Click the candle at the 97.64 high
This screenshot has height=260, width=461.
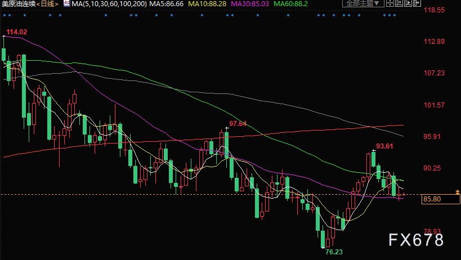[227, 145]
